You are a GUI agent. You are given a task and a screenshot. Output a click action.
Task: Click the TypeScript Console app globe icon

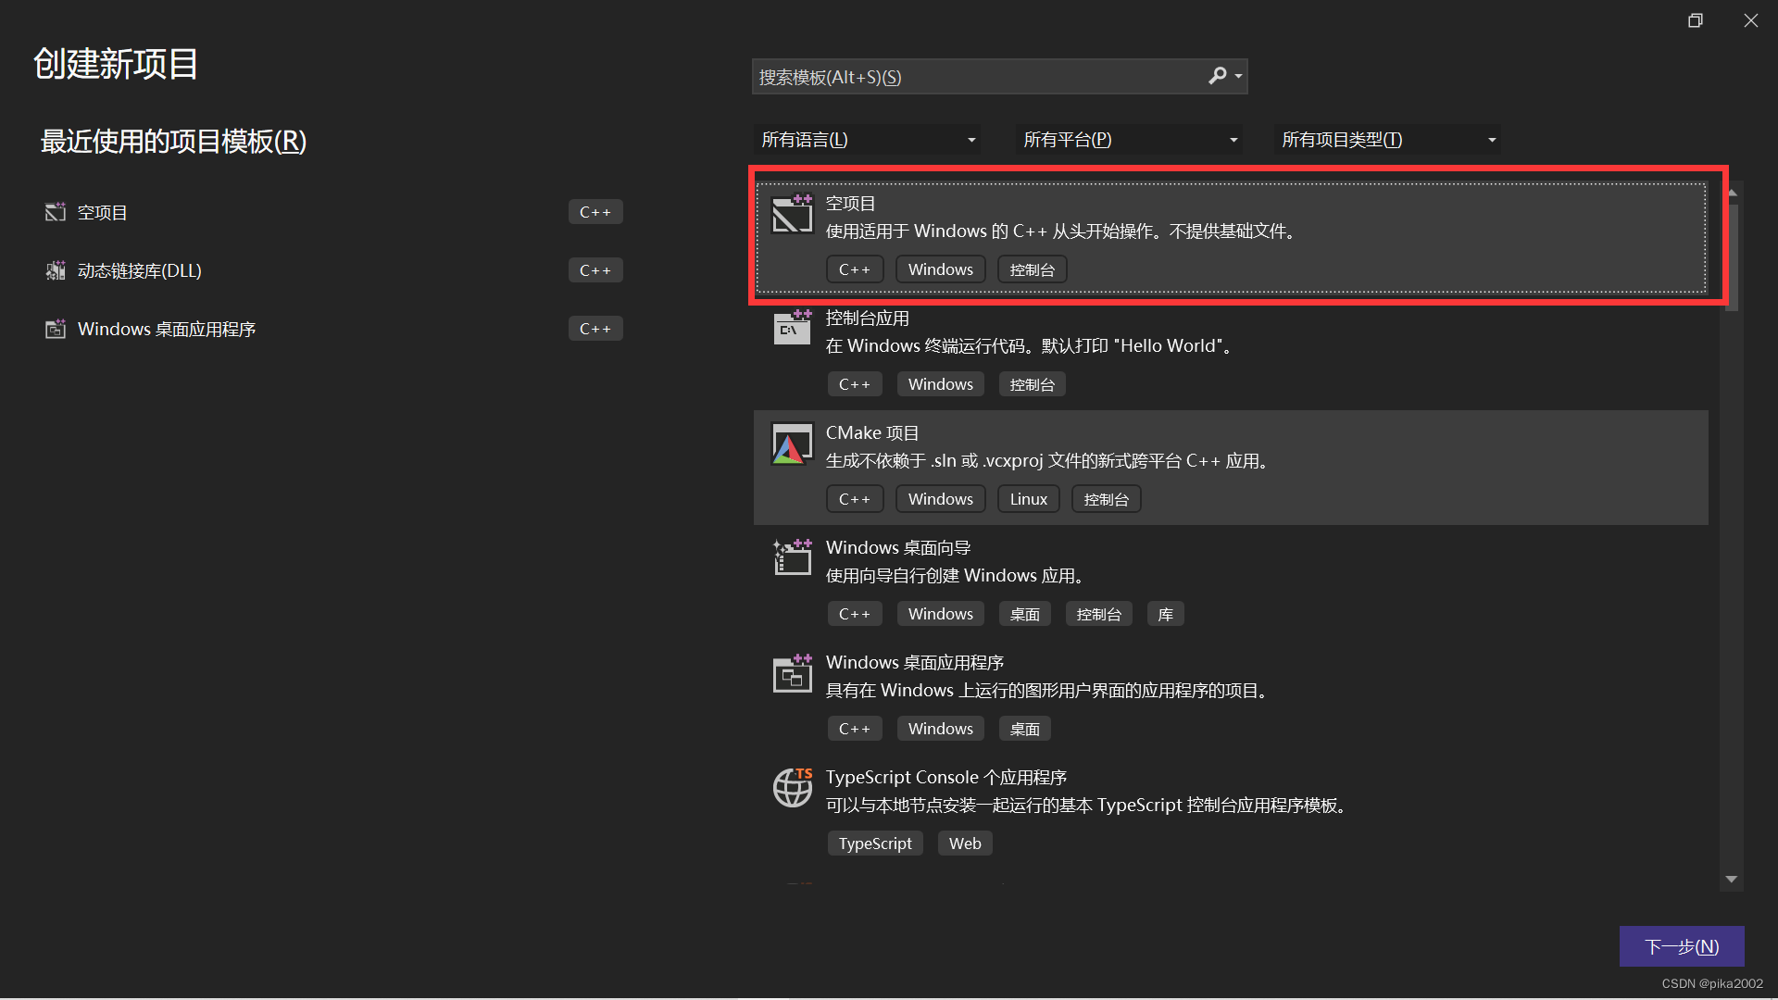[792, 788]
